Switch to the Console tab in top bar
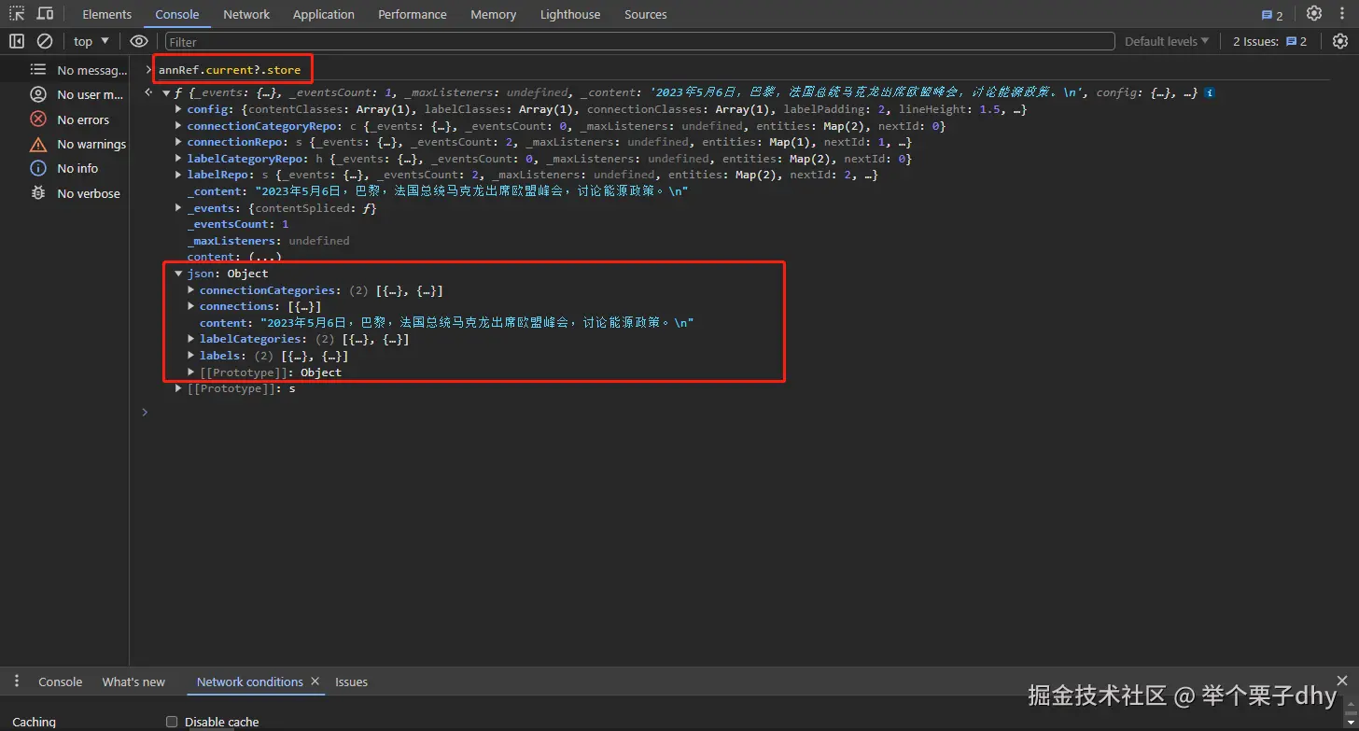Image resolution: width=1359 pixels, height=731 pixels. point(177,14)
